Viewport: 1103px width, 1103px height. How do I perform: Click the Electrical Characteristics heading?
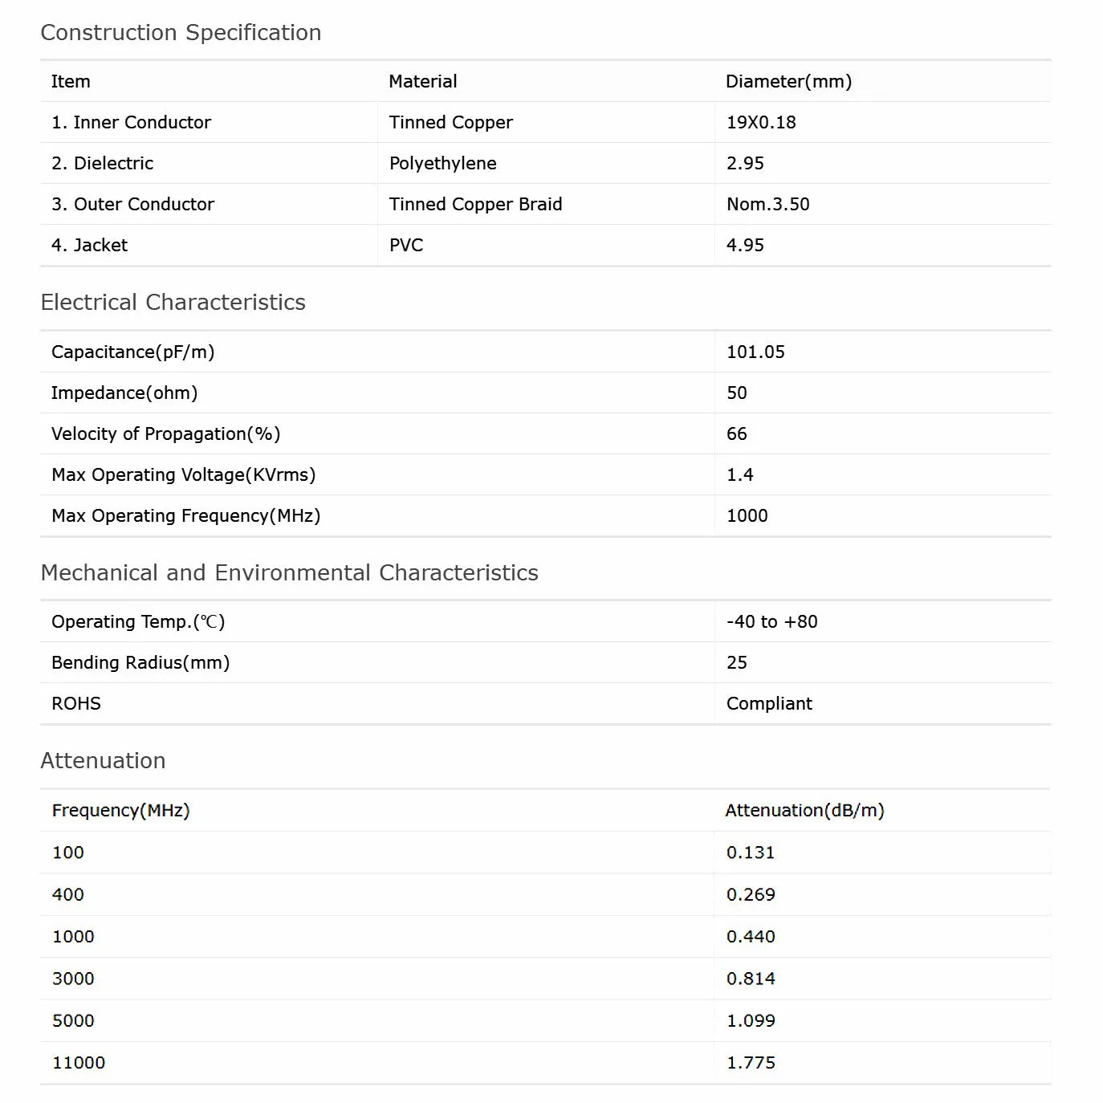(173, 303)
